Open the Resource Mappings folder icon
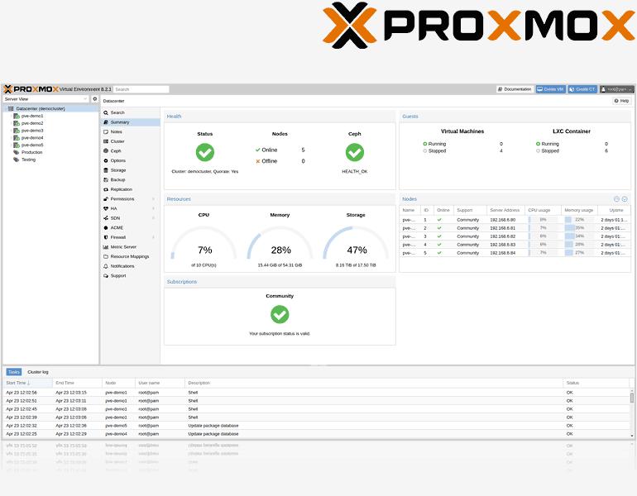637x496 pixels. (x=106, y=256)
